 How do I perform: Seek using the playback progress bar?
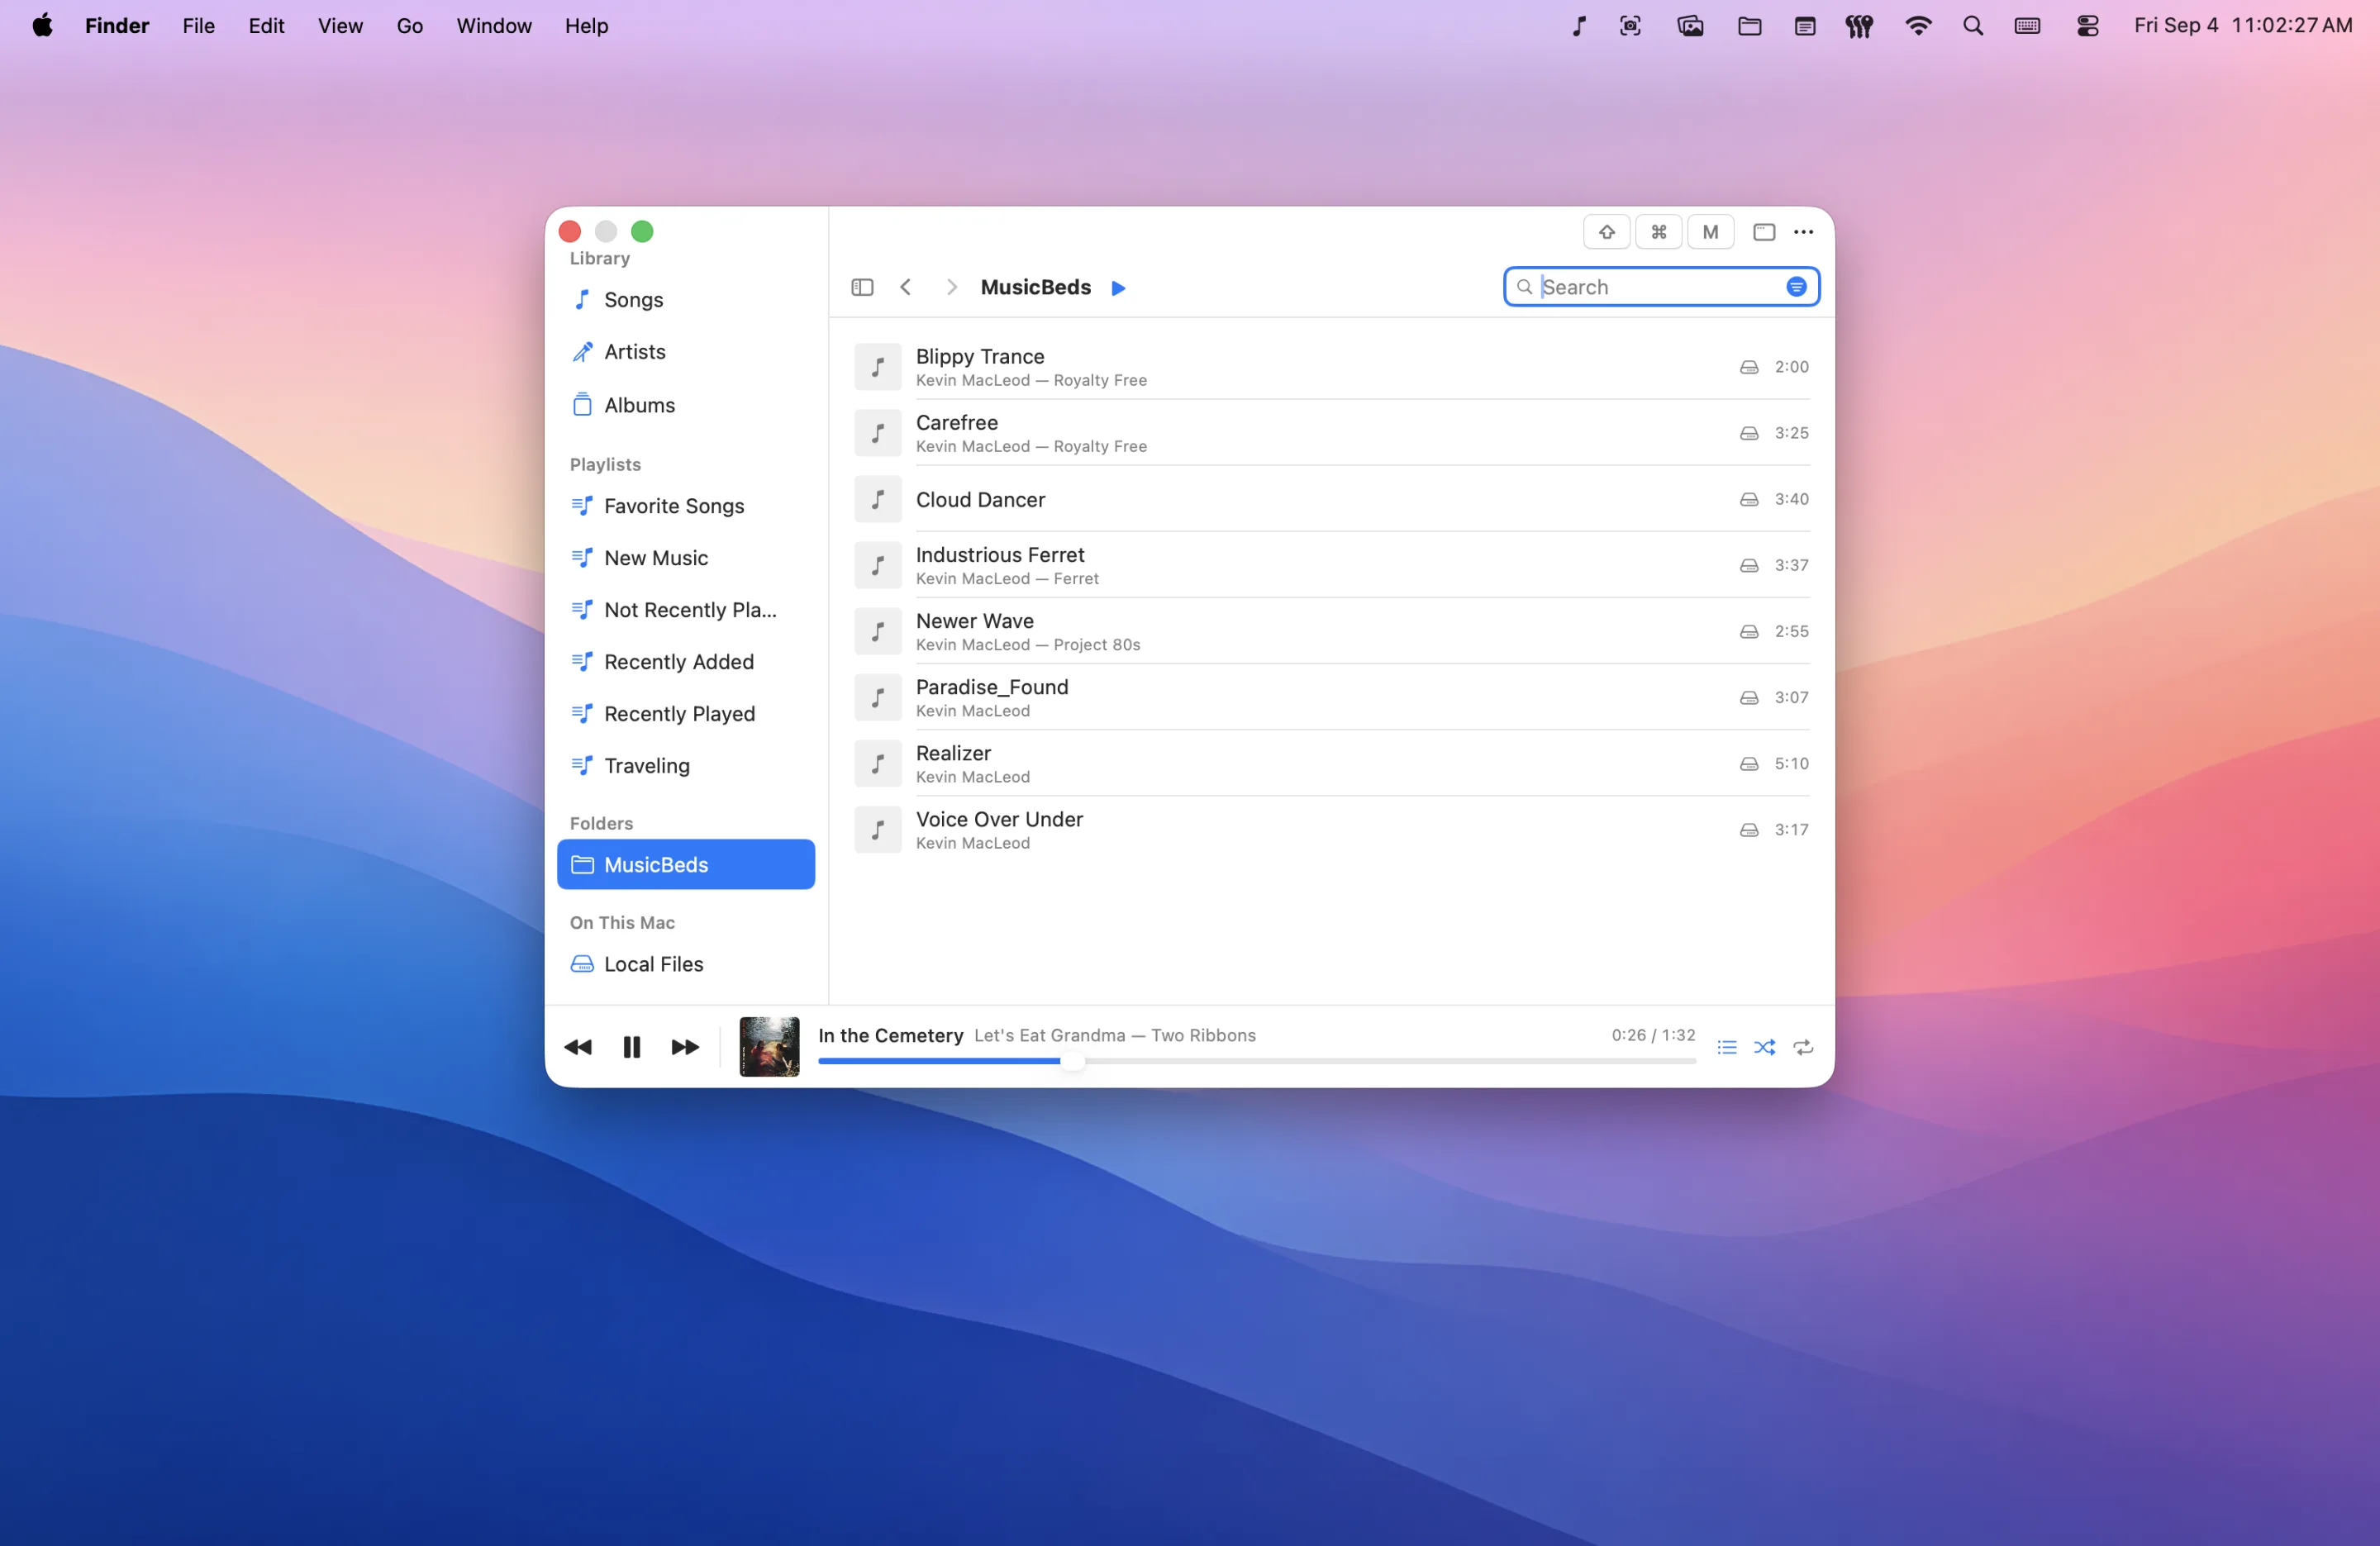point(1257,1061)
